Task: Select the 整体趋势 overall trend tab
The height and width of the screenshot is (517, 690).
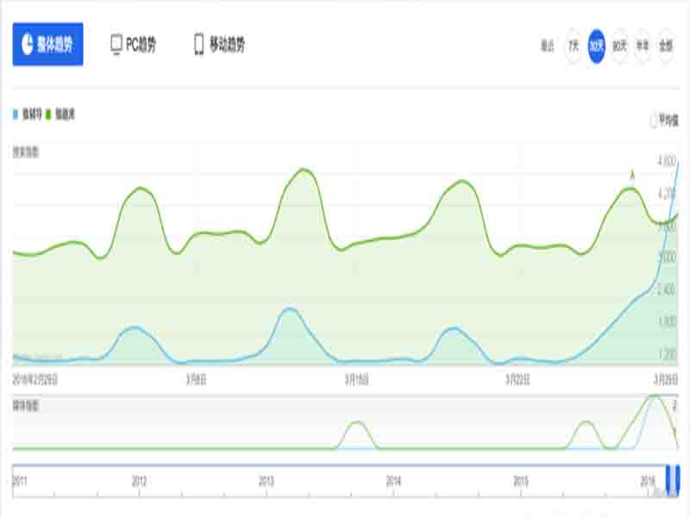Action: [x=47, y=44]
